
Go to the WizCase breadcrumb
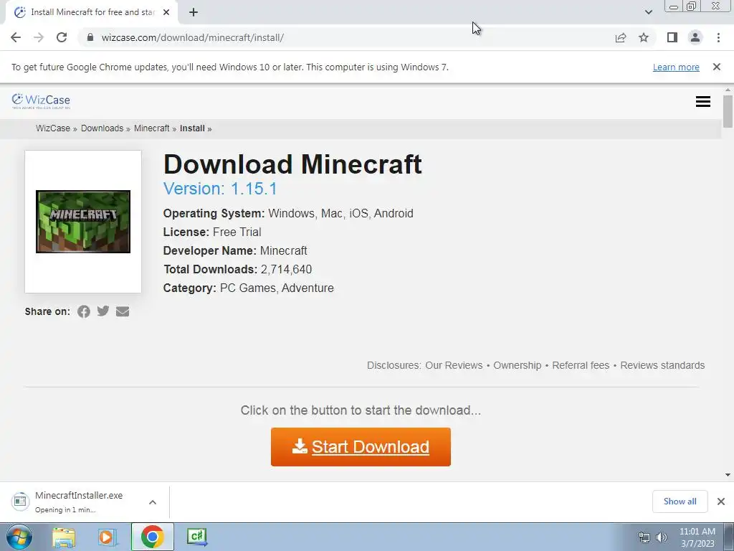click(x=53, y=128)
